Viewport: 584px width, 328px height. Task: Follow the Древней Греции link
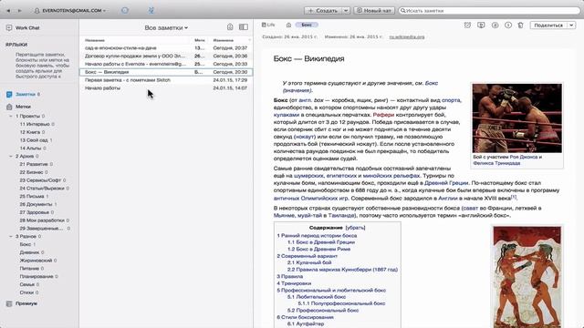(x=446, y=183)
